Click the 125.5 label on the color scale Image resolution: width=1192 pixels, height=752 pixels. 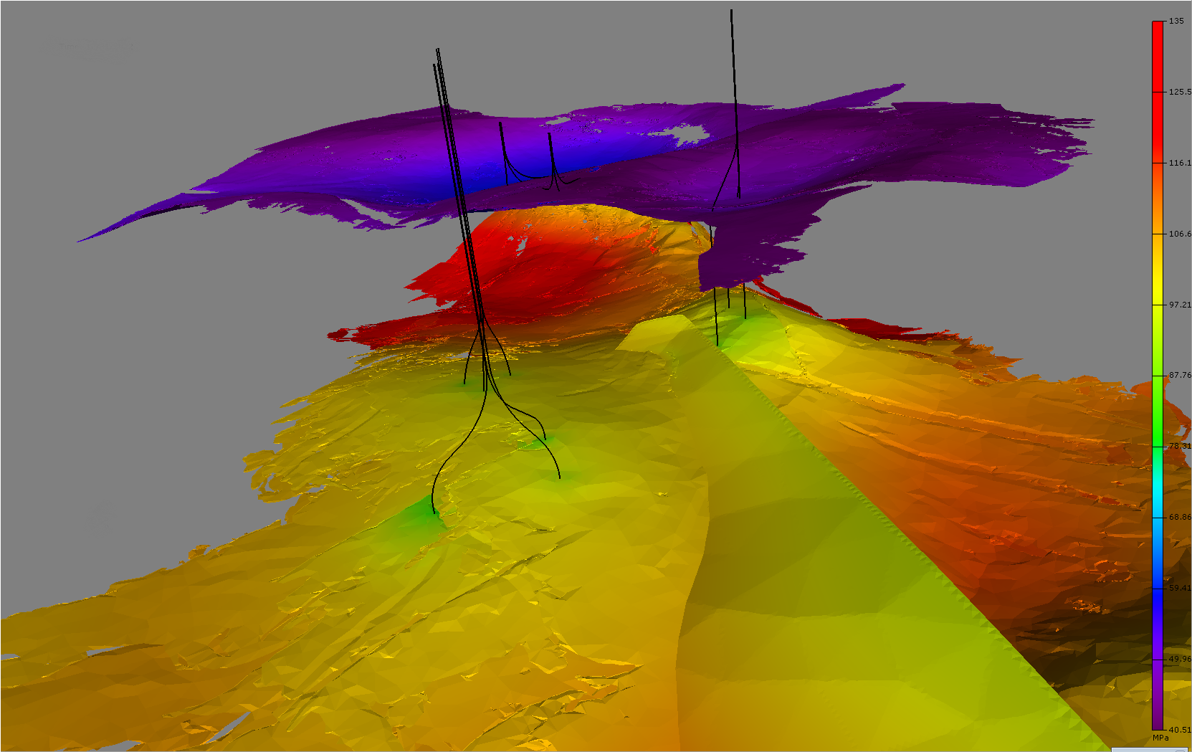coord(1180,92)
